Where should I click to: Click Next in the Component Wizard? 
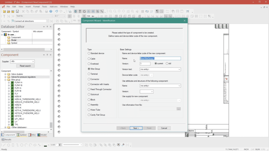[x=136, y=128]
